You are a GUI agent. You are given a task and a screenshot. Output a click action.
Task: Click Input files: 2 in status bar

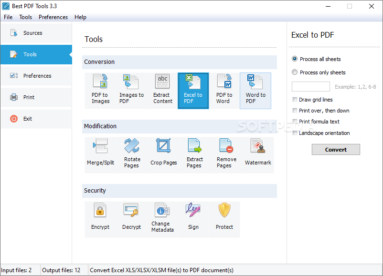(x=16, y=270)
